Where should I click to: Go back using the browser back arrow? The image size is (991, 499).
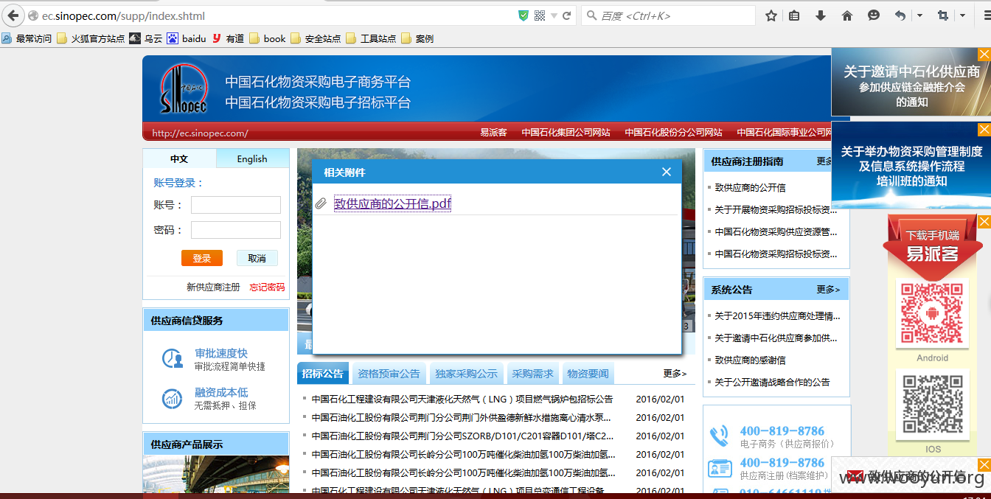pos(13,15)
